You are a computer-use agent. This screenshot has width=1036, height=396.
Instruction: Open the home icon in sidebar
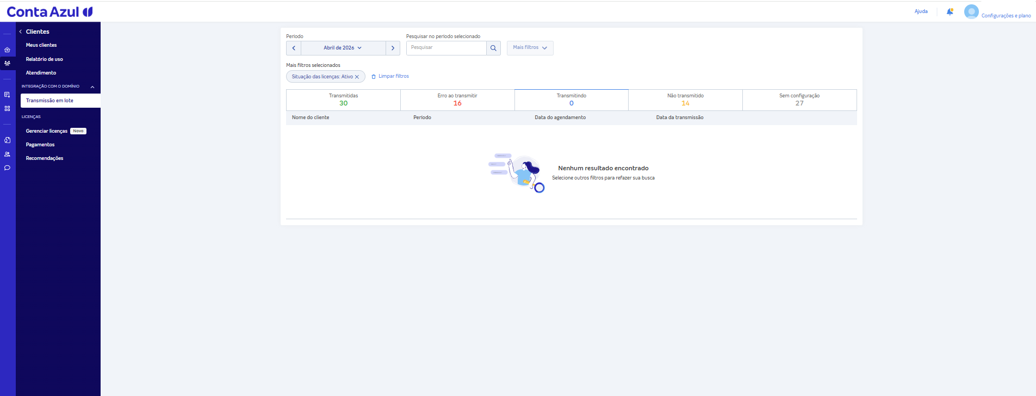click(x=7, y=49)
